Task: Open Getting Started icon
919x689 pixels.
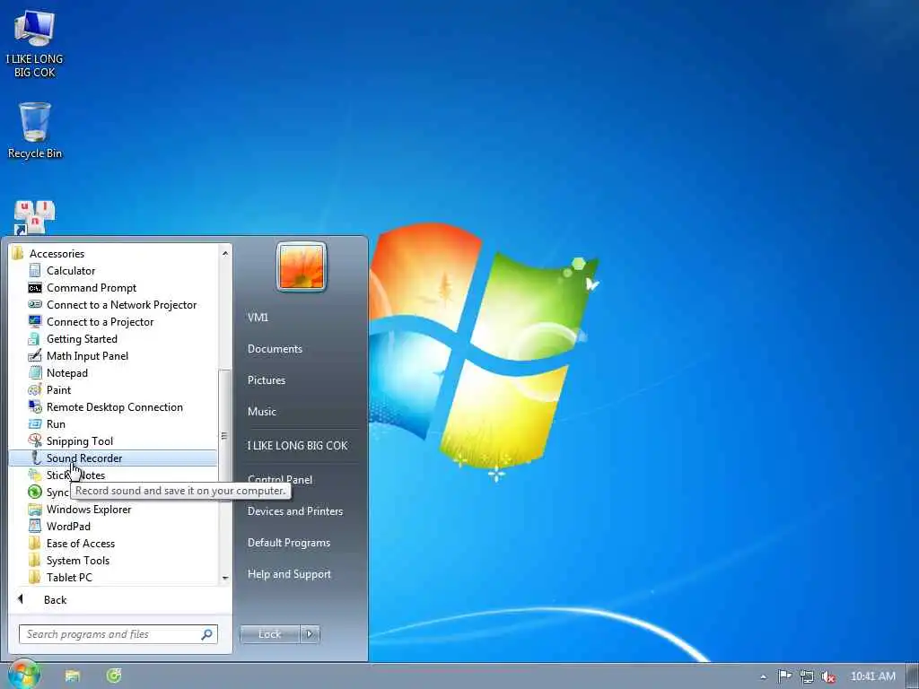Action: 35,338
